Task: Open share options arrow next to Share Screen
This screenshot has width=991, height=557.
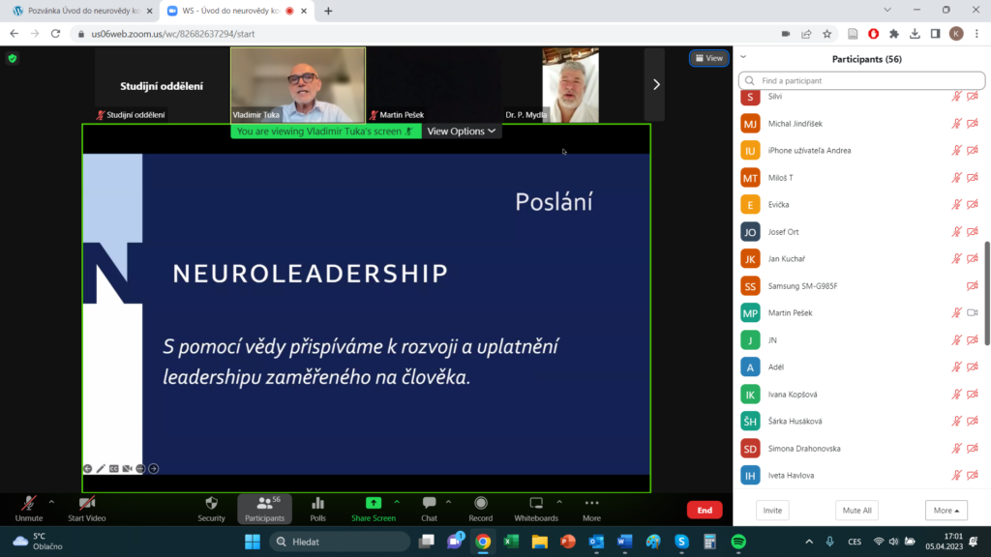Action: (x=397, y=502)
